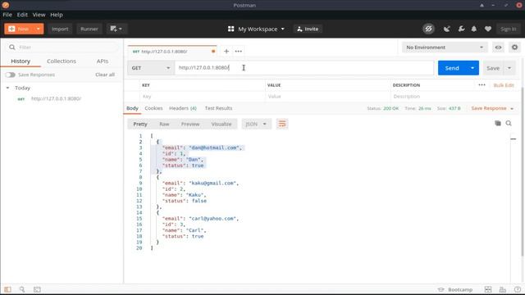
Task: Click the Bulk Edit link
Action: pyautogui.click(x=504, y=85)
